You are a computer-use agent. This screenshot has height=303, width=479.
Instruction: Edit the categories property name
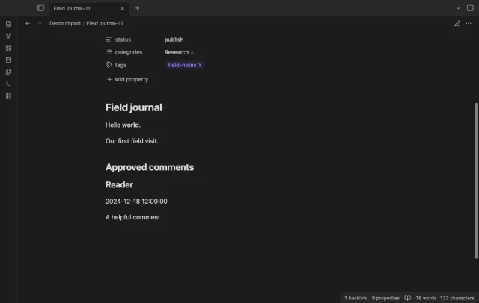tap(129, 52)
